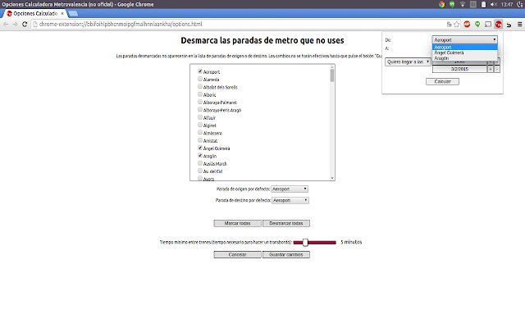Click the 'De:' Aeroport dropdown in the popup
Viewport: 525px width, 328px height.
pos(464,40)
